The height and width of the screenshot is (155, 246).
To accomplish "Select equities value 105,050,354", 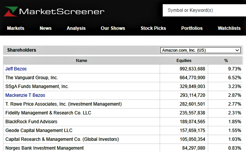I will point(193,139).
